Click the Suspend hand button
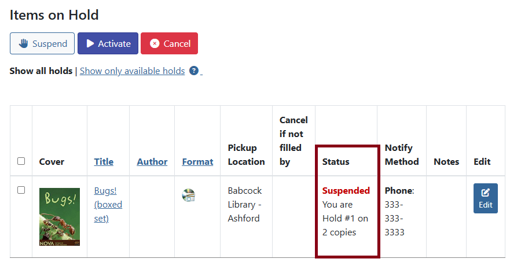The width and height of the screenshot is (521, 266). 42,43
